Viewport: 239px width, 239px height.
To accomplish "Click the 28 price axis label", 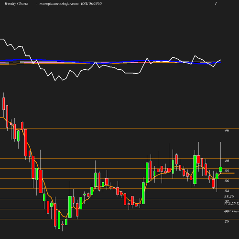I will (227, 221).
